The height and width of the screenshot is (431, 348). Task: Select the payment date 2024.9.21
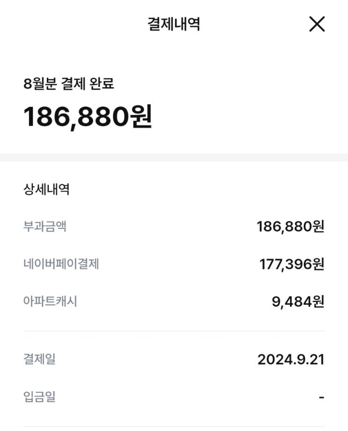[x=291, y=360]
